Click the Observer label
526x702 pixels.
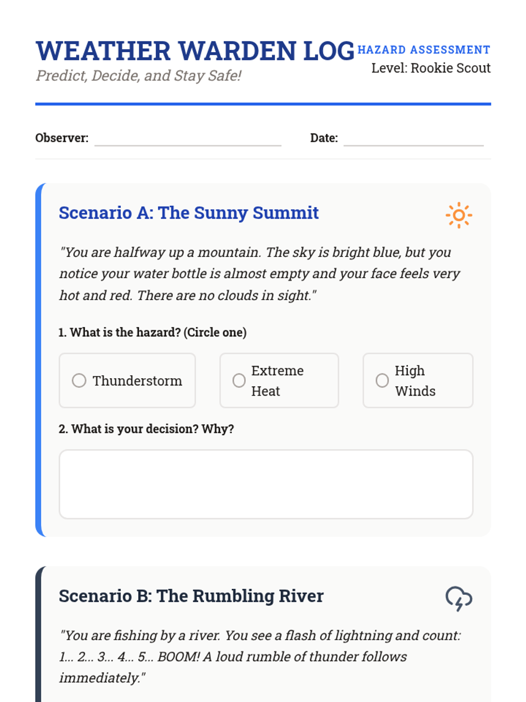(62, 138)
